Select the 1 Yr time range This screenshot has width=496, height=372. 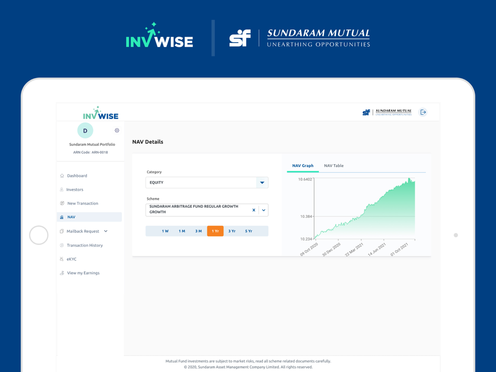[215, 231]
